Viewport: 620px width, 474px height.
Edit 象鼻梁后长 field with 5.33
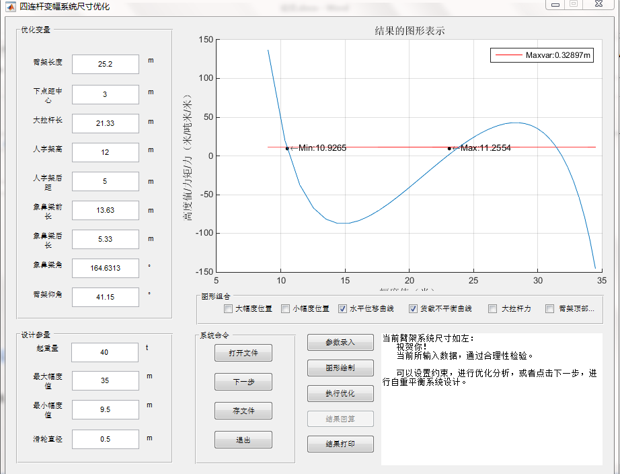(x=106, y=239)
